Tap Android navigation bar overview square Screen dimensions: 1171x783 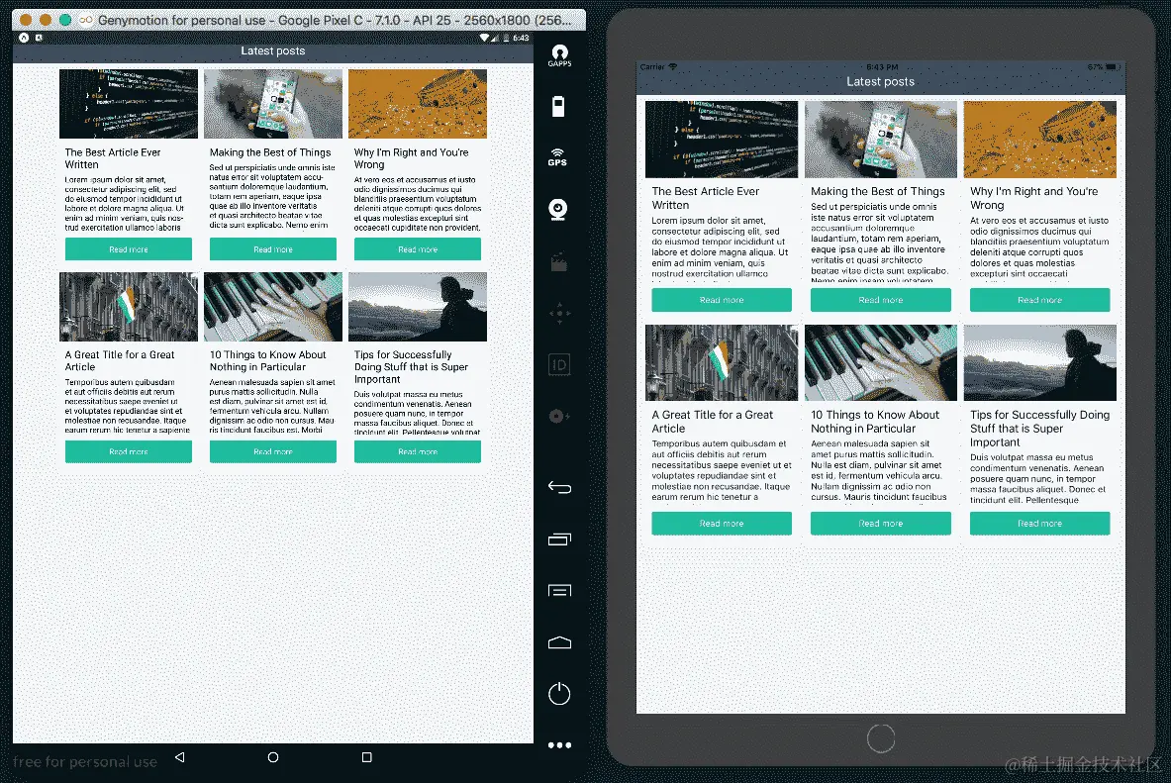click(366, 757)
